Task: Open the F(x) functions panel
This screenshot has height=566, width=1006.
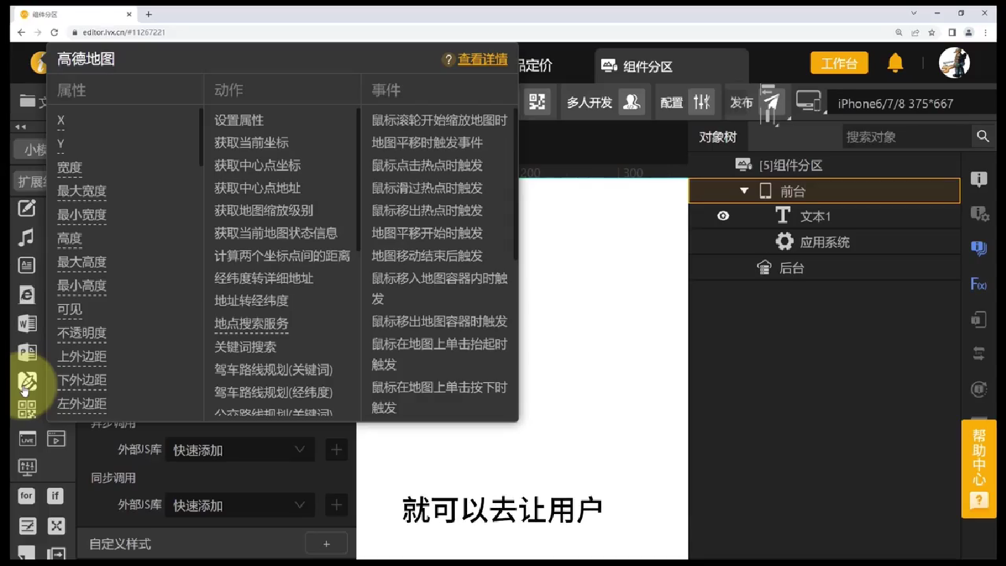Action: (979, 284)
